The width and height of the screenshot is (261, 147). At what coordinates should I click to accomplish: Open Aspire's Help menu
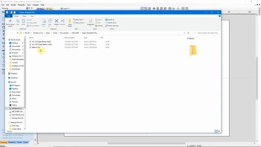point(42,5)
